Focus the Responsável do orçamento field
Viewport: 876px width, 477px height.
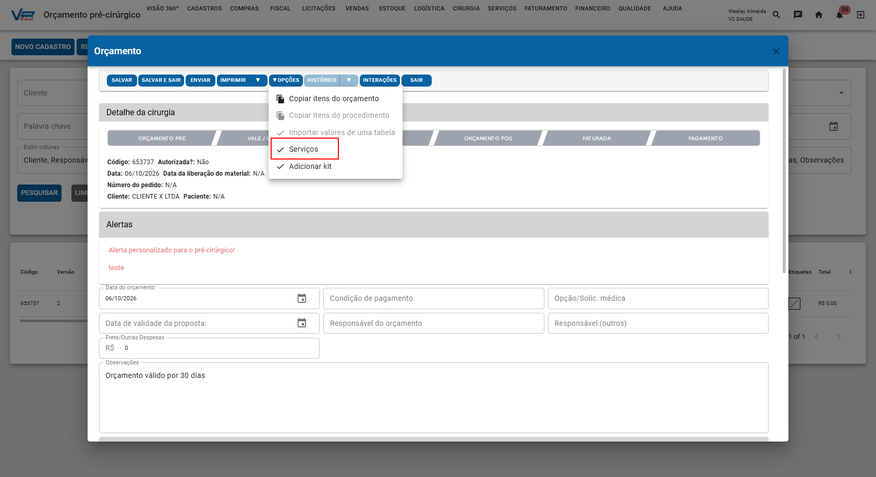tap(434, 323)
